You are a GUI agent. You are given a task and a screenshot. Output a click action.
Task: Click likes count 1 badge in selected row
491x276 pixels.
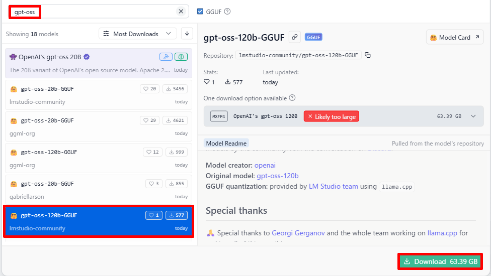[154, 215]
